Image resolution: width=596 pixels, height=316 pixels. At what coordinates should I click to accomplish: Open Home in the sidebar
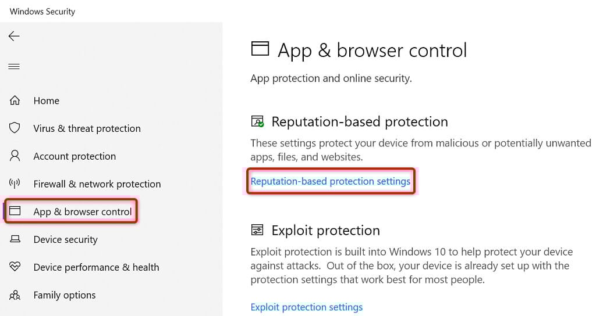[x=47, y=100]
